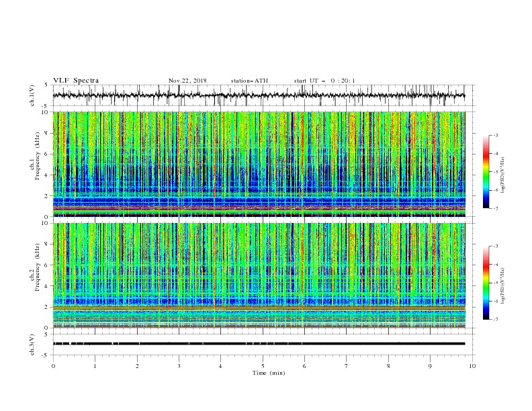
Task: Select the date 'Nov.22, 2018' label
Action: click(187, 81)
